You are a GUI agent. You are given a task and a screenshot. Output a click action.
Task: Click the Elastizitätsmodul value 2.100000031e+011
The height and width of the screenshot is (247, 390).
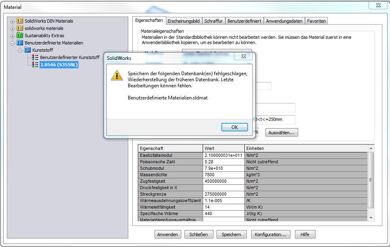point(224,155)
